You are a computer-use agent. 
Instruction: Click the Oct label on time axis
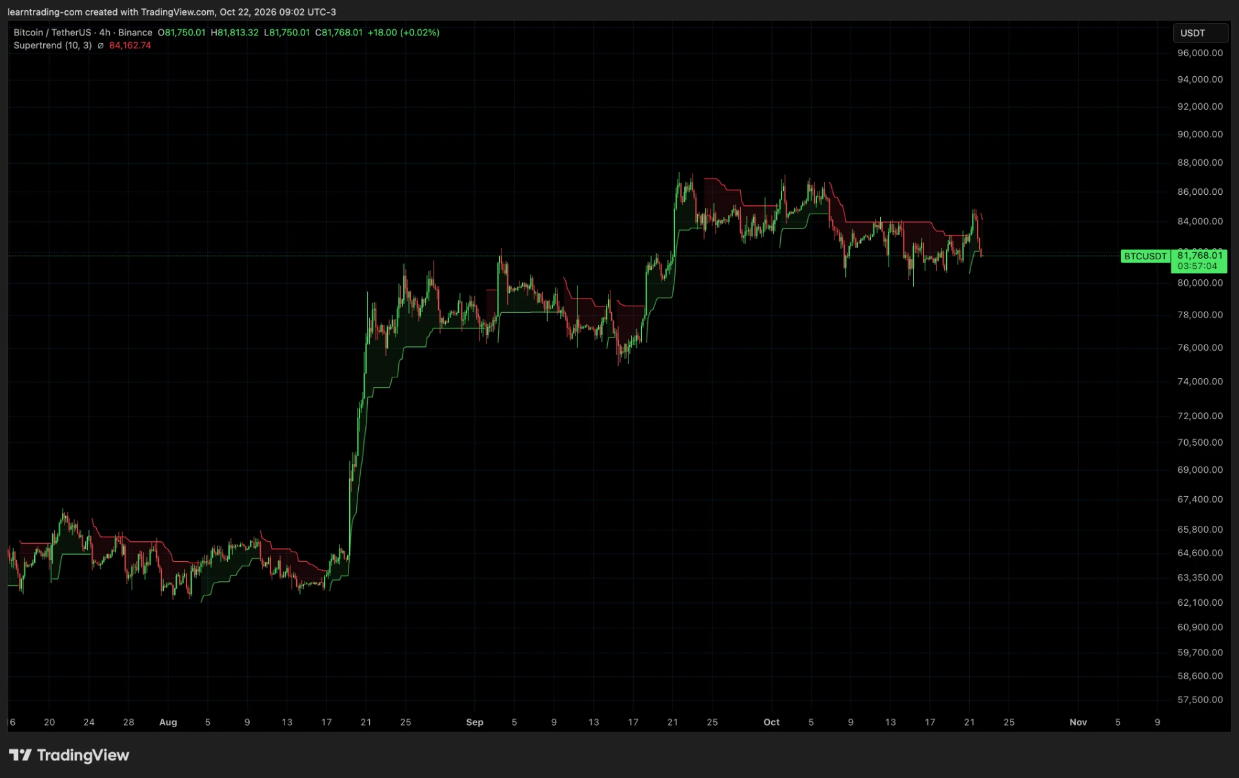pos(771,722)
